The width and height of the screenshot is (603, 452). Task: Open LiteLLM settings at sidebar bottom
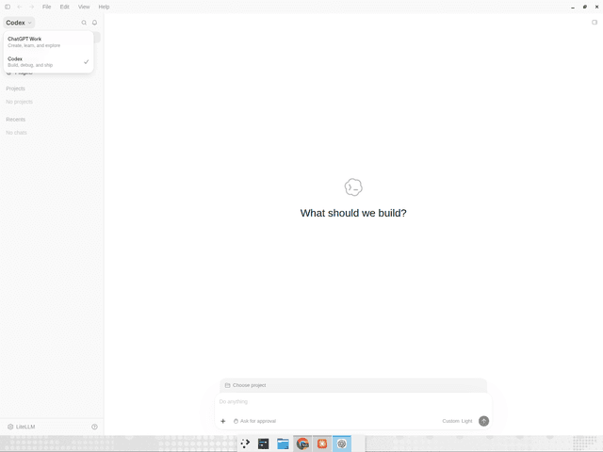(x=22, y=427)
